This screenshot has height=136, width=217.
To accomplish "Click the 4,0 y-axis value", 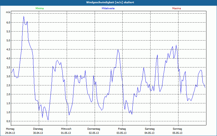I will coord(8,58).
